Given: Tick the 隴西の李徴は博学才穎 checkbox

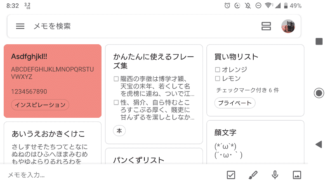Looking at the screenshot, I should pos(116,79).
